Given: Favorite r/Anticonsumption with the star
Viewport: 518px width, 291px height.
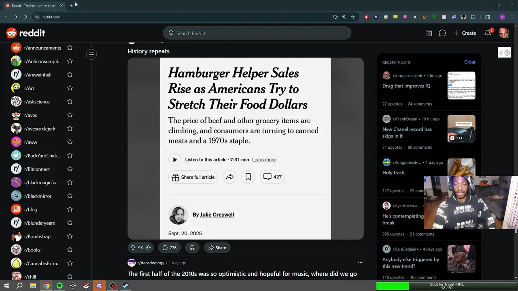Looking at the screenshot, I should [70, 61].
